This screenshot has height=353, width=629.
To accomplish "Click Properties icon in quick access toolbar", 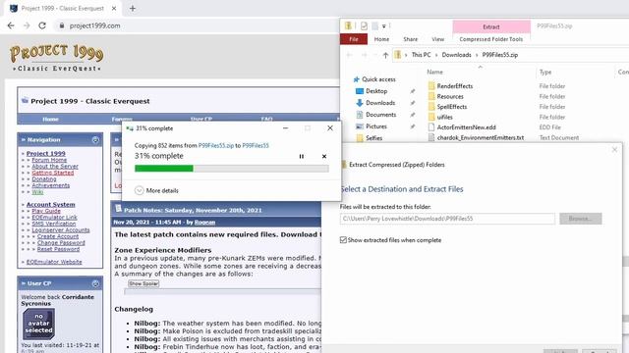I will coord(364,26).
